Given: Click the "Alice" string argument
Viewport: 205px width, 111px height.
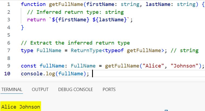Looking at the screenshot, I should (153, 66).
